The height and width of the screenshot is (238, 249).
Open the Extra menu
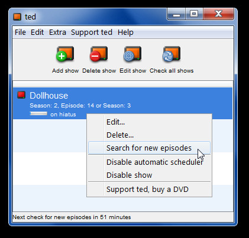click(57, 32)
